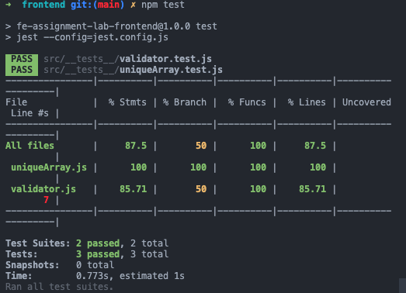The image size is (406, 293).
Task: Click the wrapped 'Line #s' header text
Action: pyautogui.click(x=29, y=113)
